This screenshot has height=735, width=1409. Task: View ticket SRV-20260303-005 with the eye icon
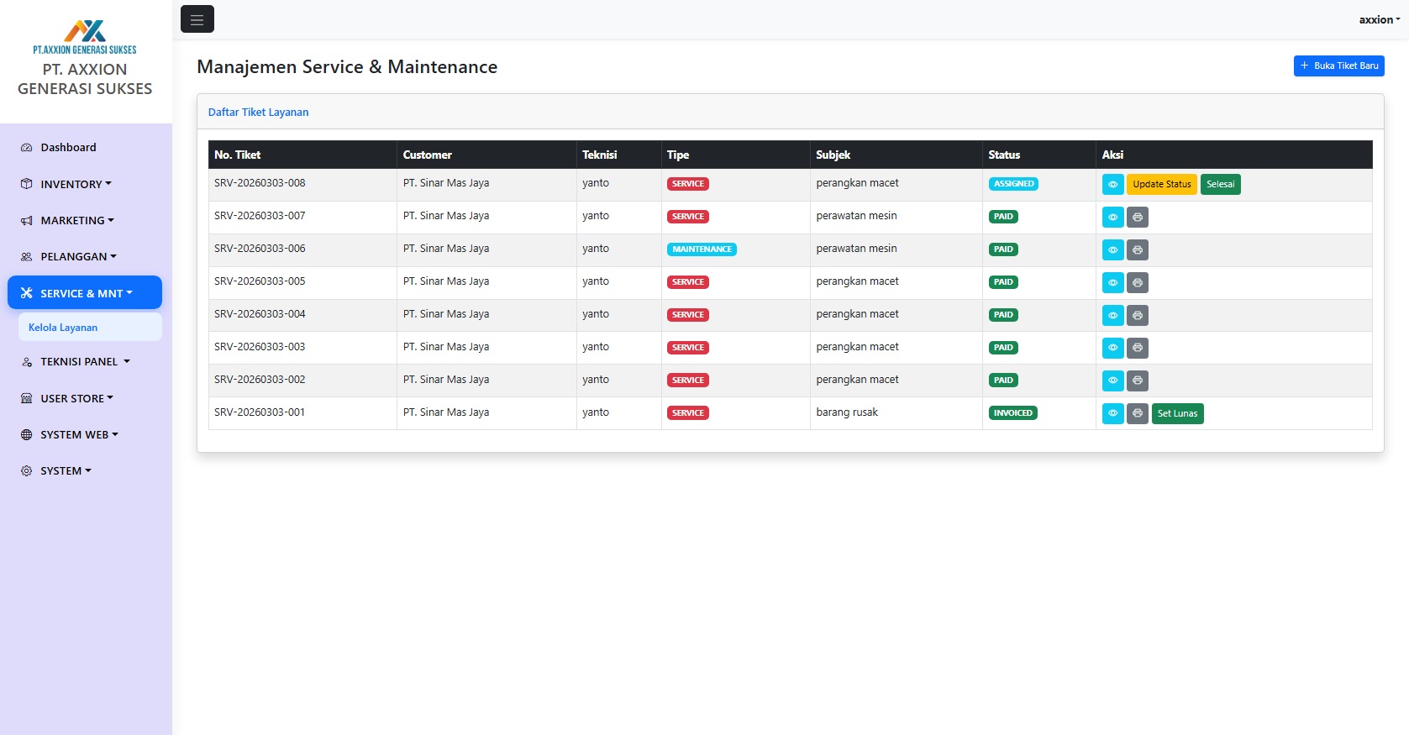pyautogui.click(x=1112, y=282)
